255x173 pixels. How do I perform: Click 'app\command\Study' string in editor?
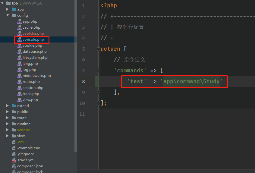click(x=191, y=81)
